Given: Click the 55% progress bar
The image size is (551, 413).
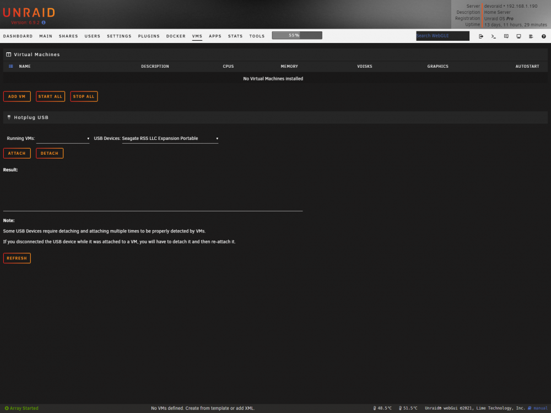Looking at the screenshot, I should point(297,35).
